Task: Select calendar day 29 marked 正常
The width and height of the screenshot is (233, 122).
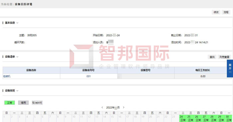Action: 221,118
